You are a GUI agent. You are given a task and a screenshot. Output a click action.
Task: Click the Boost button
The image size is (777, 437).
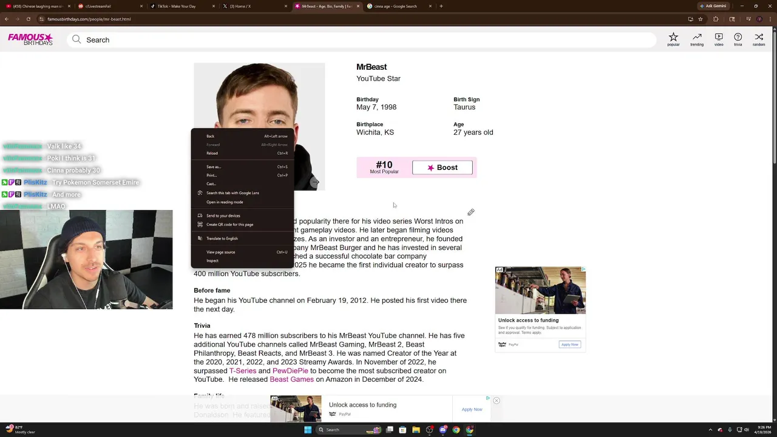coord(443,168)
